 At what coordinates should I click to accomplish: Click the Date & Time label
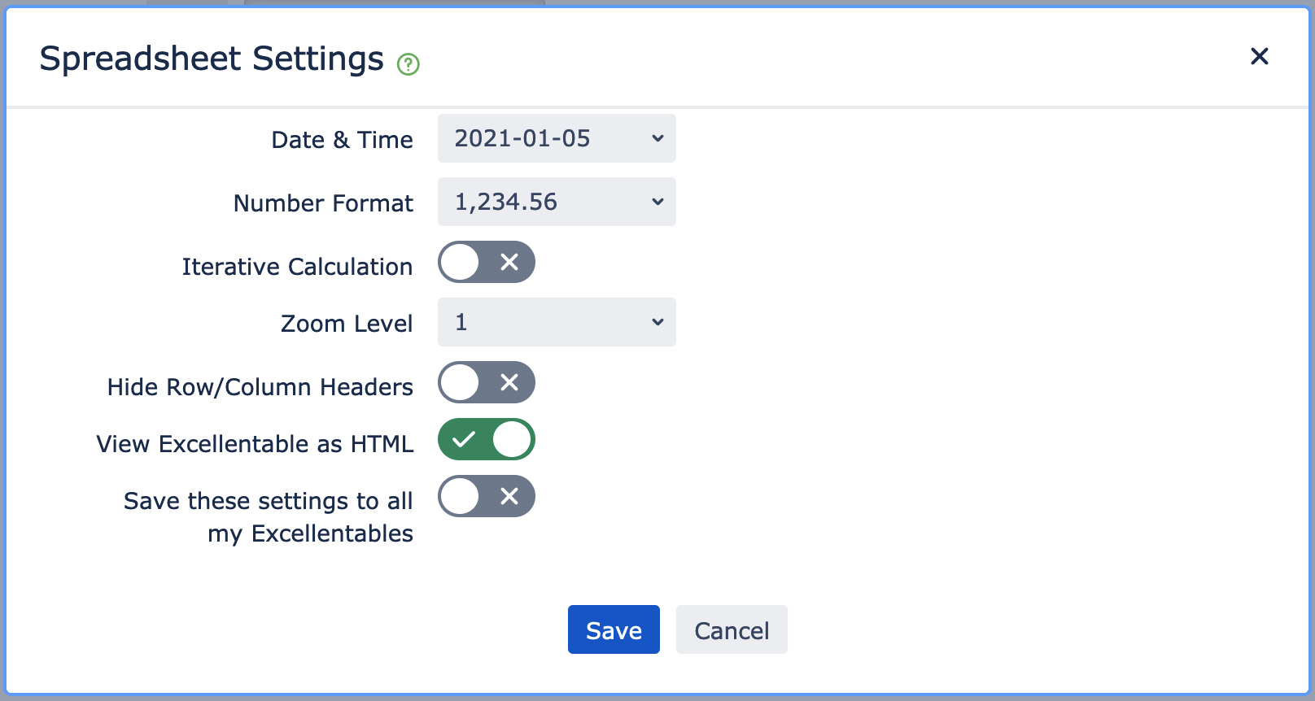[342, 140]
